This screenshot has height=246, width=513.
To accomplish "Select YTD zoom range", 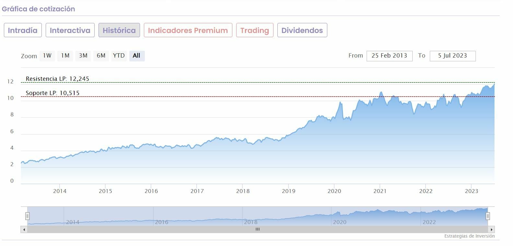I will point(119,56).
